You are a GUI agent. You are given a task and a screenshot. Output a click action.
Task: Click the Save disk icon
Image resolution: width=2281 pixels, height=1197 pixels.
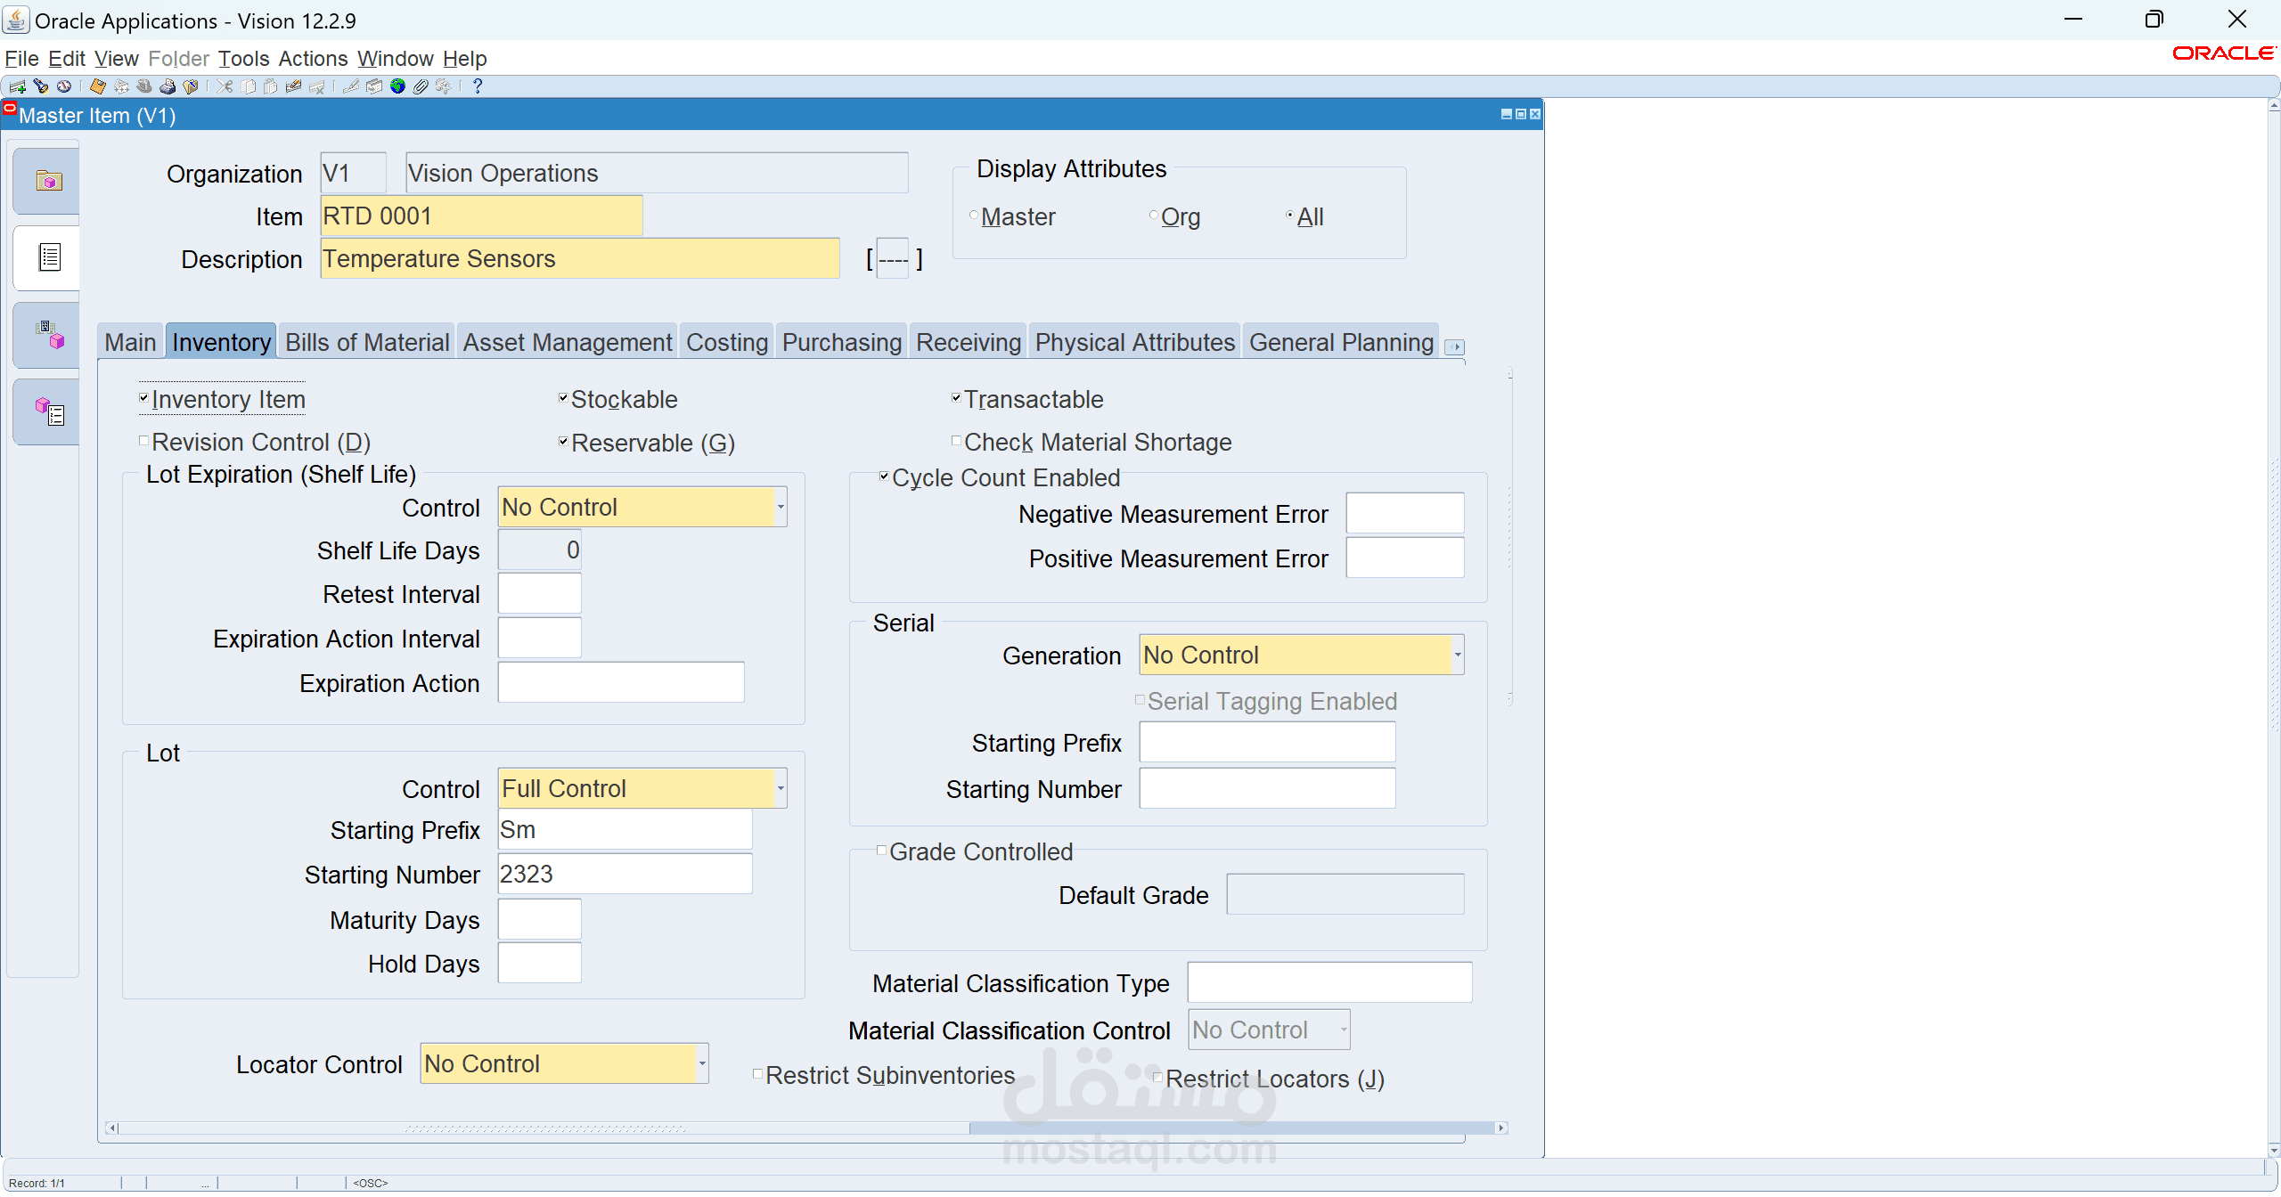tap(98, 86)
